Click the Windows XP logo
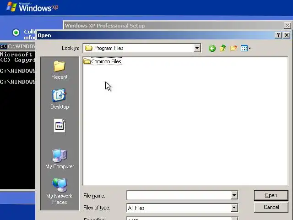293x220 pixels. click(33, 7)
